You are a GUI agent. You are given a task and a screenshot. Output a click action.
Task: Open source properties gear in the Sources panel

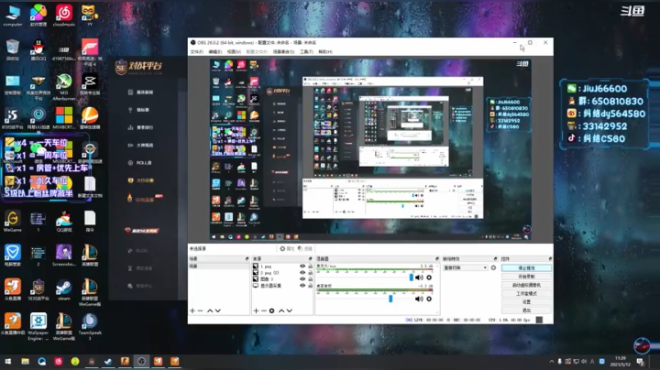pyautogui.click(x=272, y=310)
